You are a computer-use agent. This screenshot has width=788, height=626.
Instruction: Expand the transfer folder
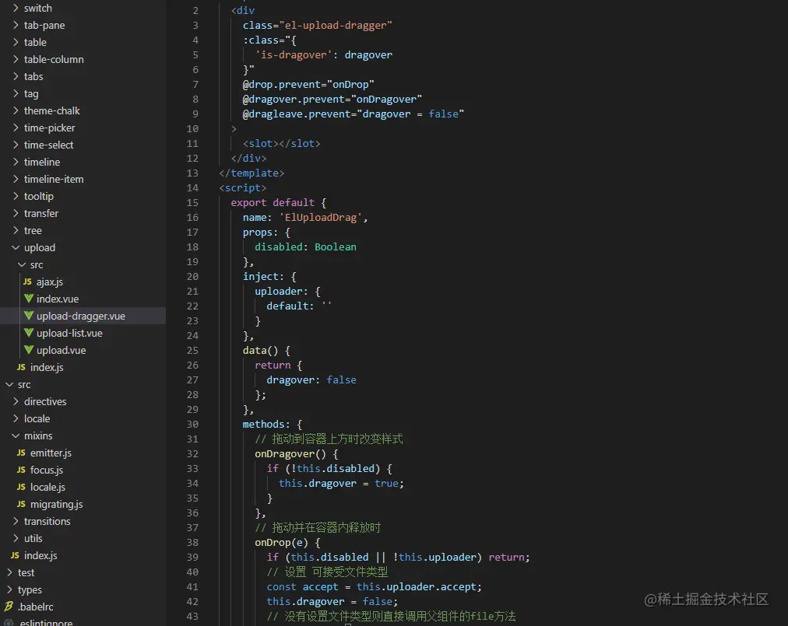pyautogui.click(x=16, y=213)
